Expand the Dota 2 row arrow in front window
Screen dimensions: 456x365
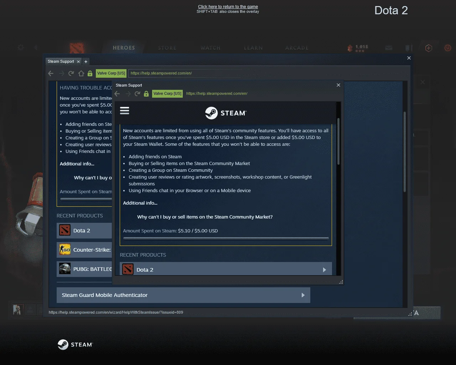click(x=324, y=270)
